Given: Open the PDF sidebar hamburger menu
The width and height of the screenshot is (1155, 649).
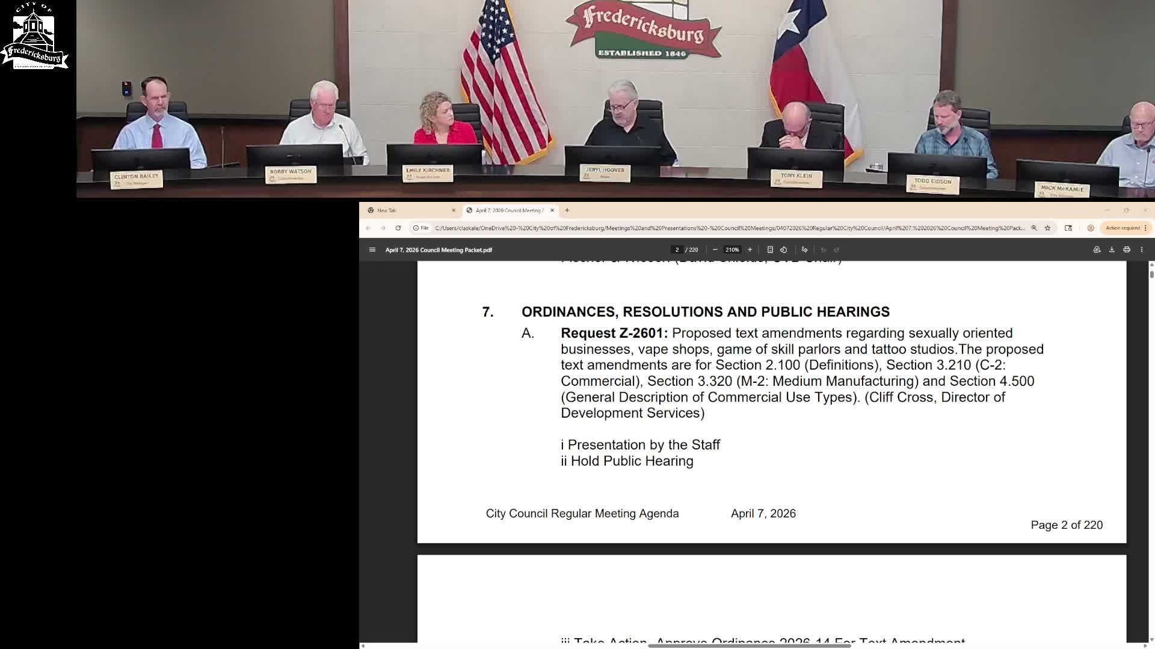Looking at the screenshot, I should 372,250.
